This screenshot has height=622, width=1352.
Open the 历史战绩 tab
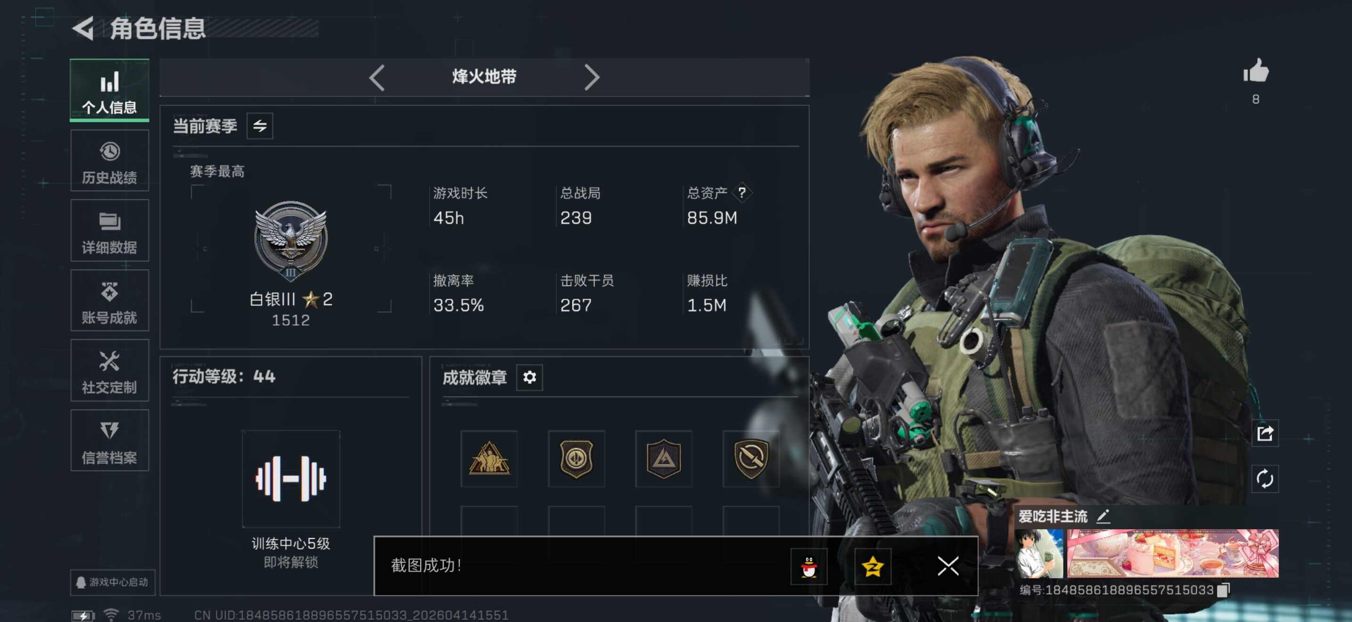pyautogui.click(x=110, y=161)
